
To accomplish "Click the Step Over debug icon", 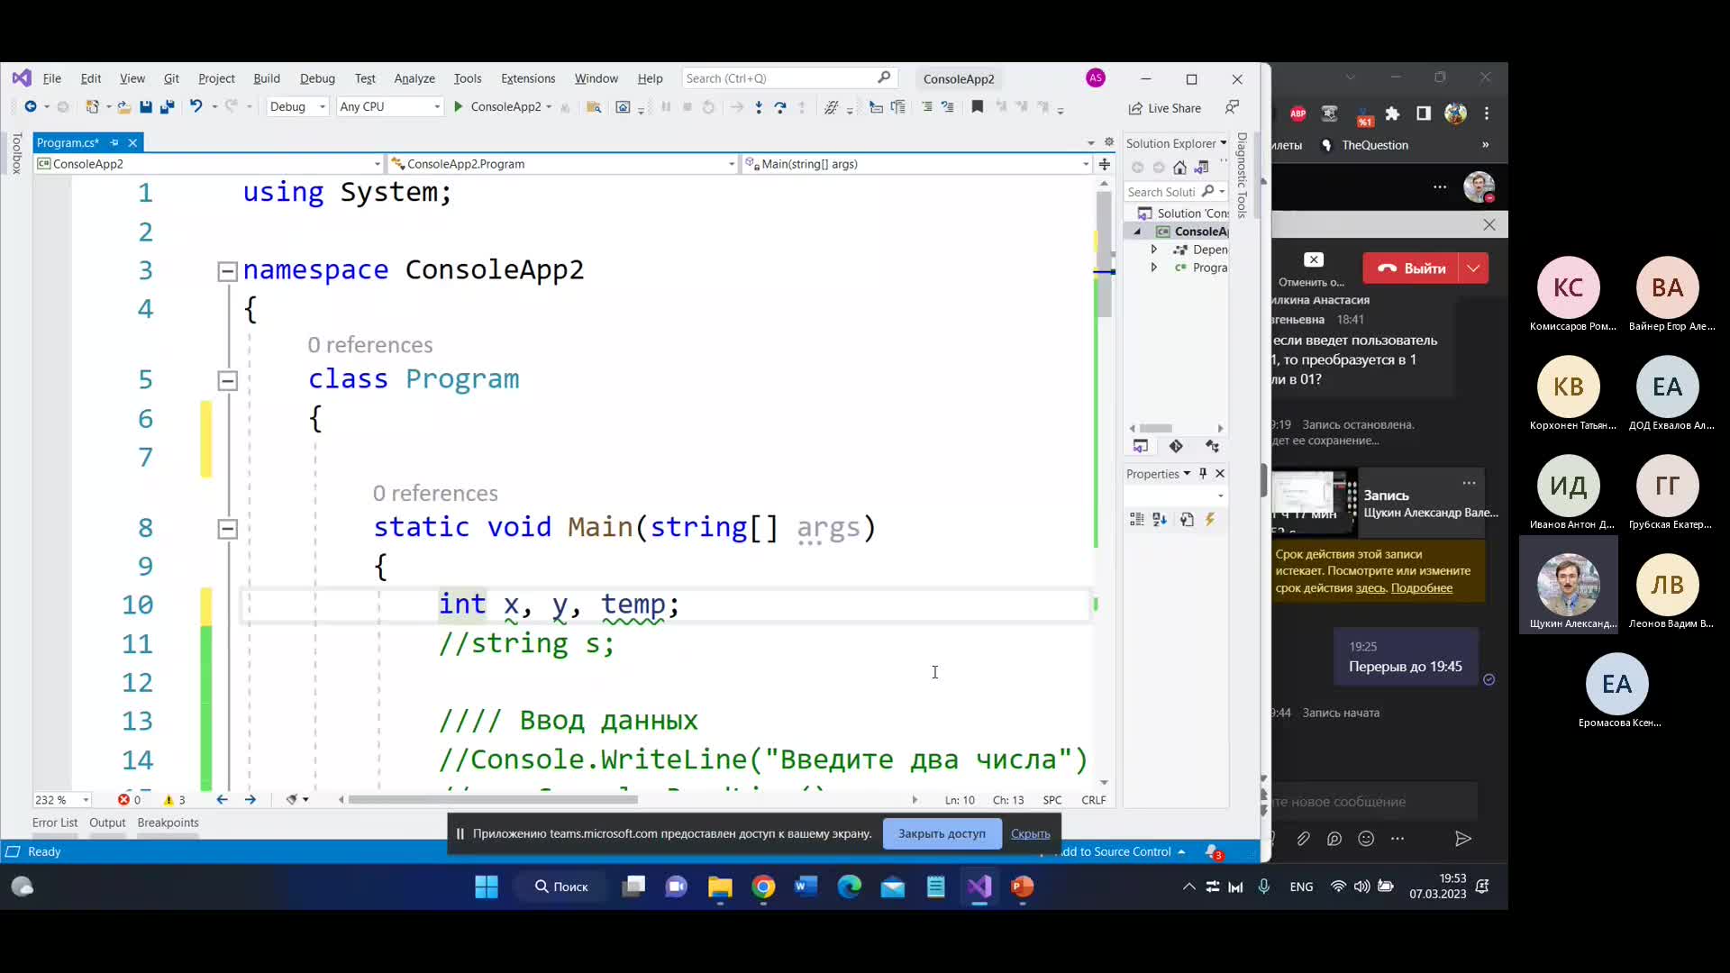I will pyautogui.click(x=780, y=107).
